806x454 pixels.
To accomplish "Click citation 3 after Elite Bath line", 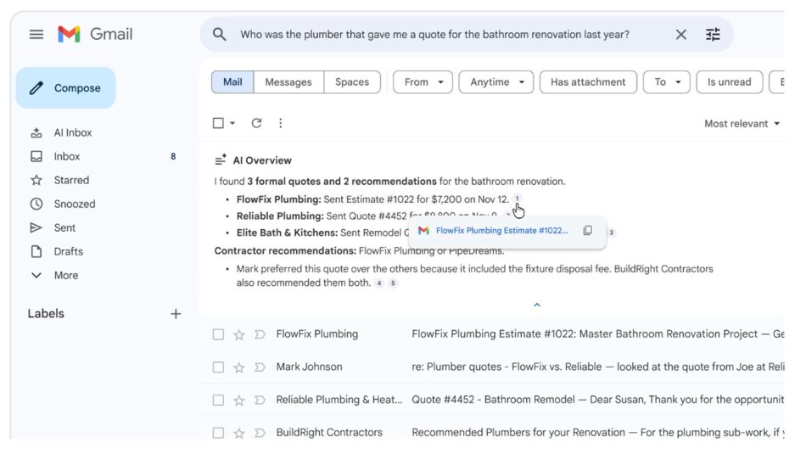I will pyautogui.click(x=611, y=233).
